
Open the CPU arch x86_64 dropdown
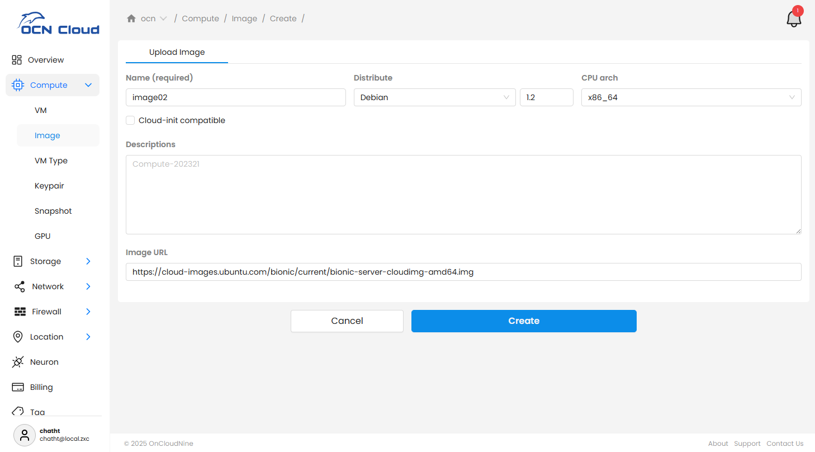691,97
